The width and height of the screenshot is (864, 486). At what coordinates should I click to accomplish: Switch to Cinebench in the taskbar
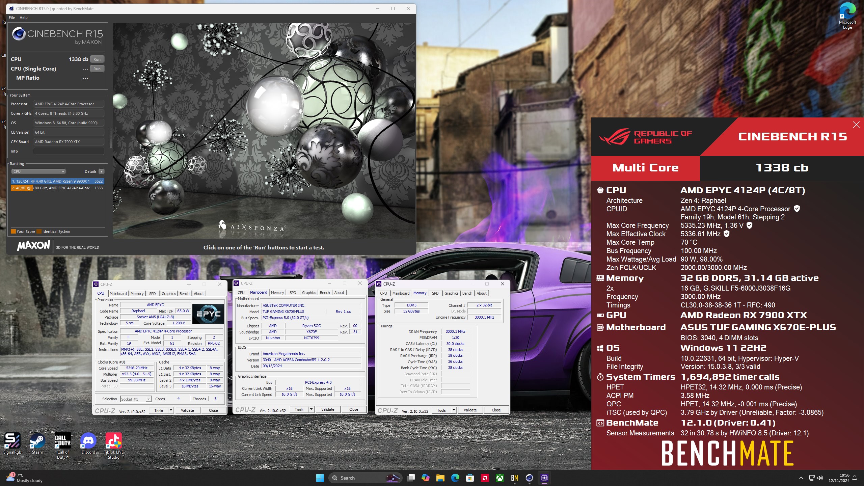click(530, 478)
